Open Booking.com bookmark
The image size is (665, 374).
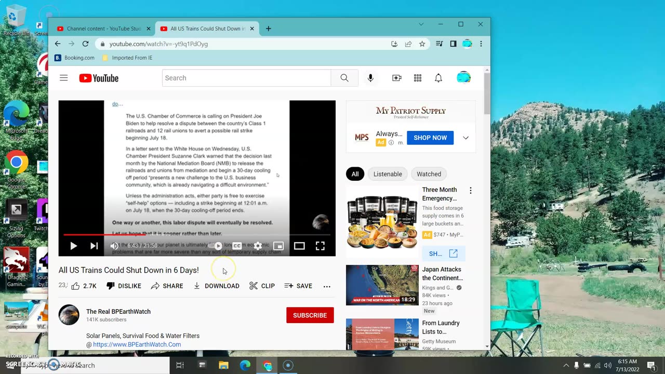75,58
